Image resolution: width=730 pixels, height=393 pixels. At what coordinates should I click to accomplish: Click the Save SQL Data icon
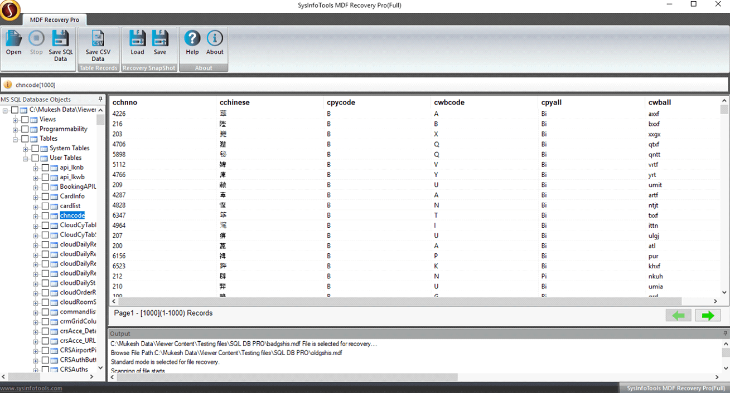click(x=60, y=43)
